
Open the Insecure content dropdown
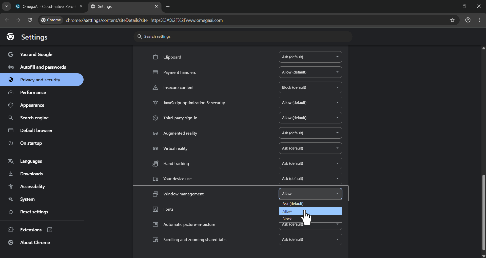[310, 87]
